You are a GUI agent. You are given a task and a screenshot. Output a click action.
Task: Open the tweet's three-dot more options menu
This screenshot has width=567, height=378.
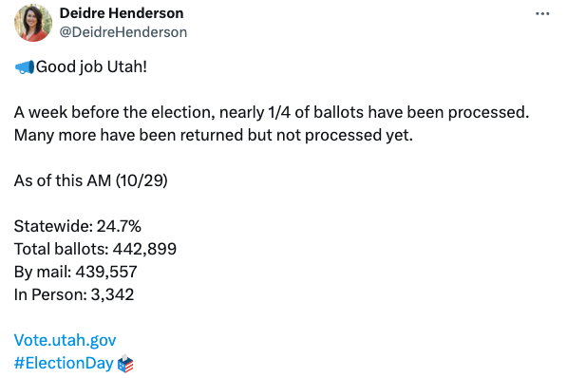click(x=542, y=13)
